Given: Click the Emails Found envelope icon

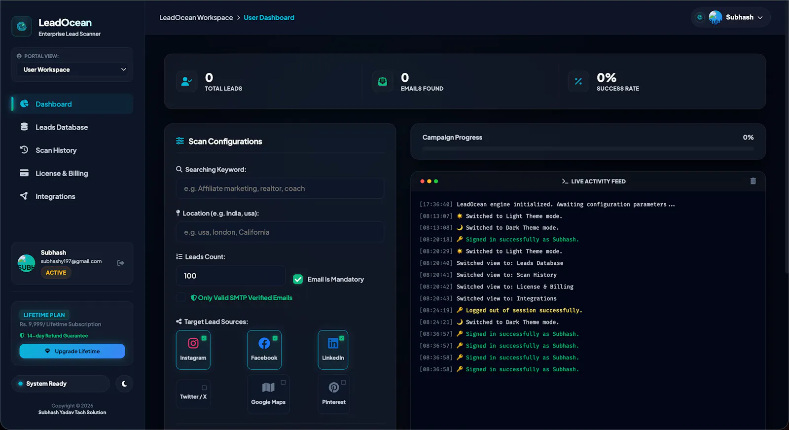Looking at the screenshot, I should pos(383,81).
